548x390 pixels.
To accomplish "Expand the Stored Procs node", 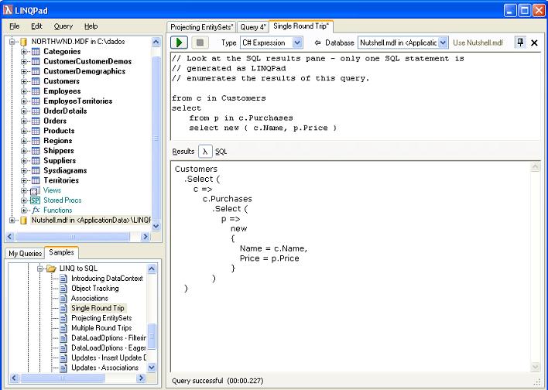I will pos(24,200).
